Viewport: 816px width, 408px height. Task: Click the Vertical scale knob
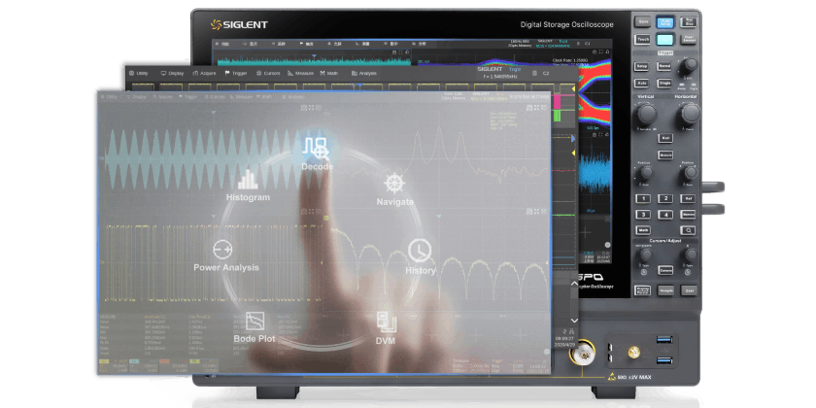click(642, 114)
